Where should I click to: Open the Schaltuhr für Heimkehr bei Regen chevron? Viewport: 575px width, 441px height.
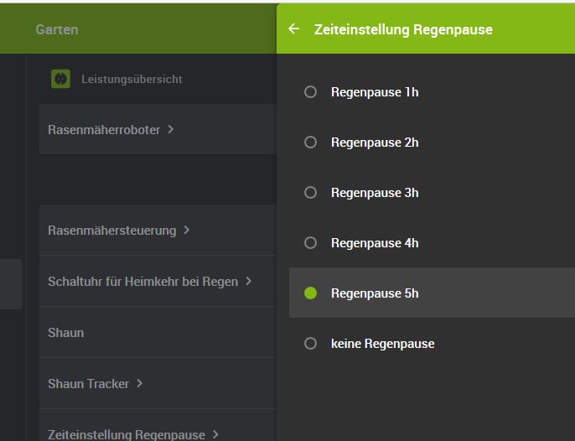pyautogui.click(x=249, y=282)
